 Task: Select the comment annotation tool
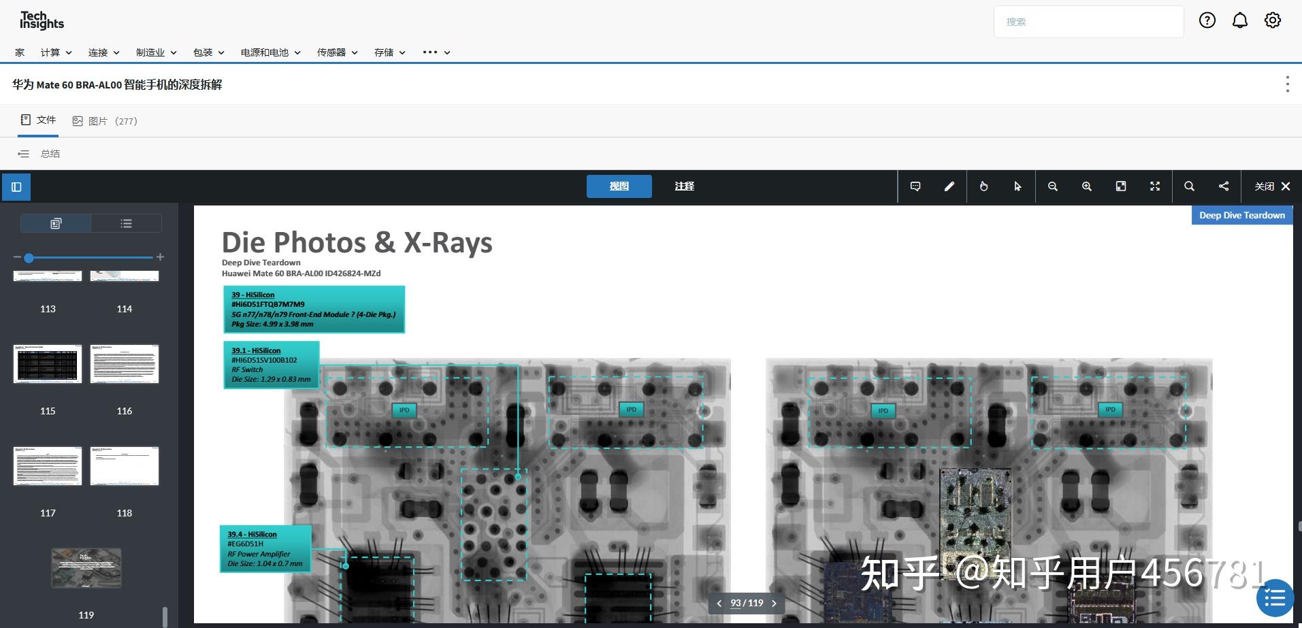(x=915, y=186)
